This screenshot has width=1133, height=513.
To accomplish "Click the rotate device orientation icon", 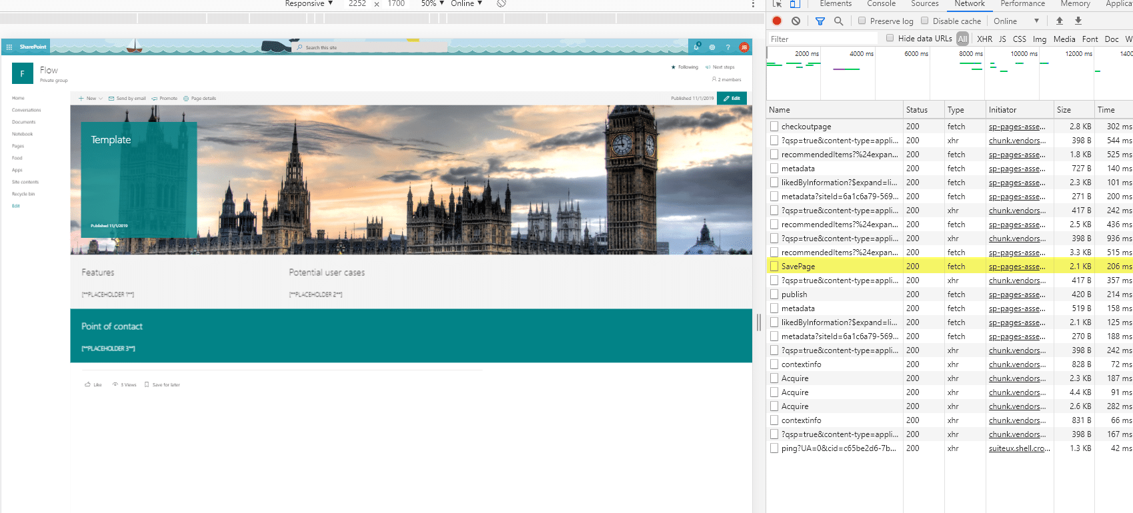I will point(501,3).
